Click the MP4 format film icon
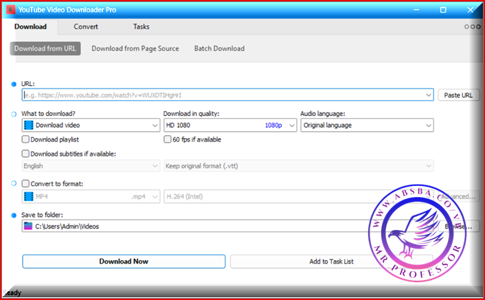Viewport: 485px width, 300px height. (x=28, y=196)
